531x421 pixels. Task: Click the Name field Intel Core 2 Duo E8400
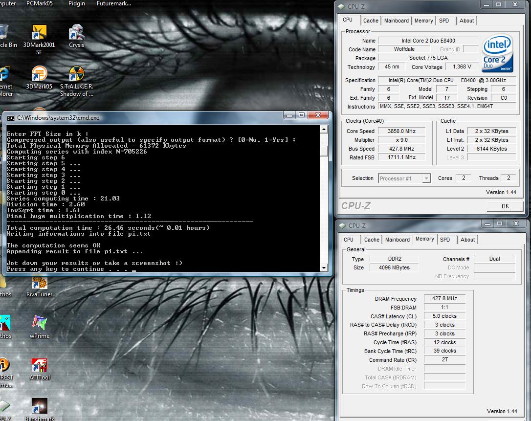(428, 41)
